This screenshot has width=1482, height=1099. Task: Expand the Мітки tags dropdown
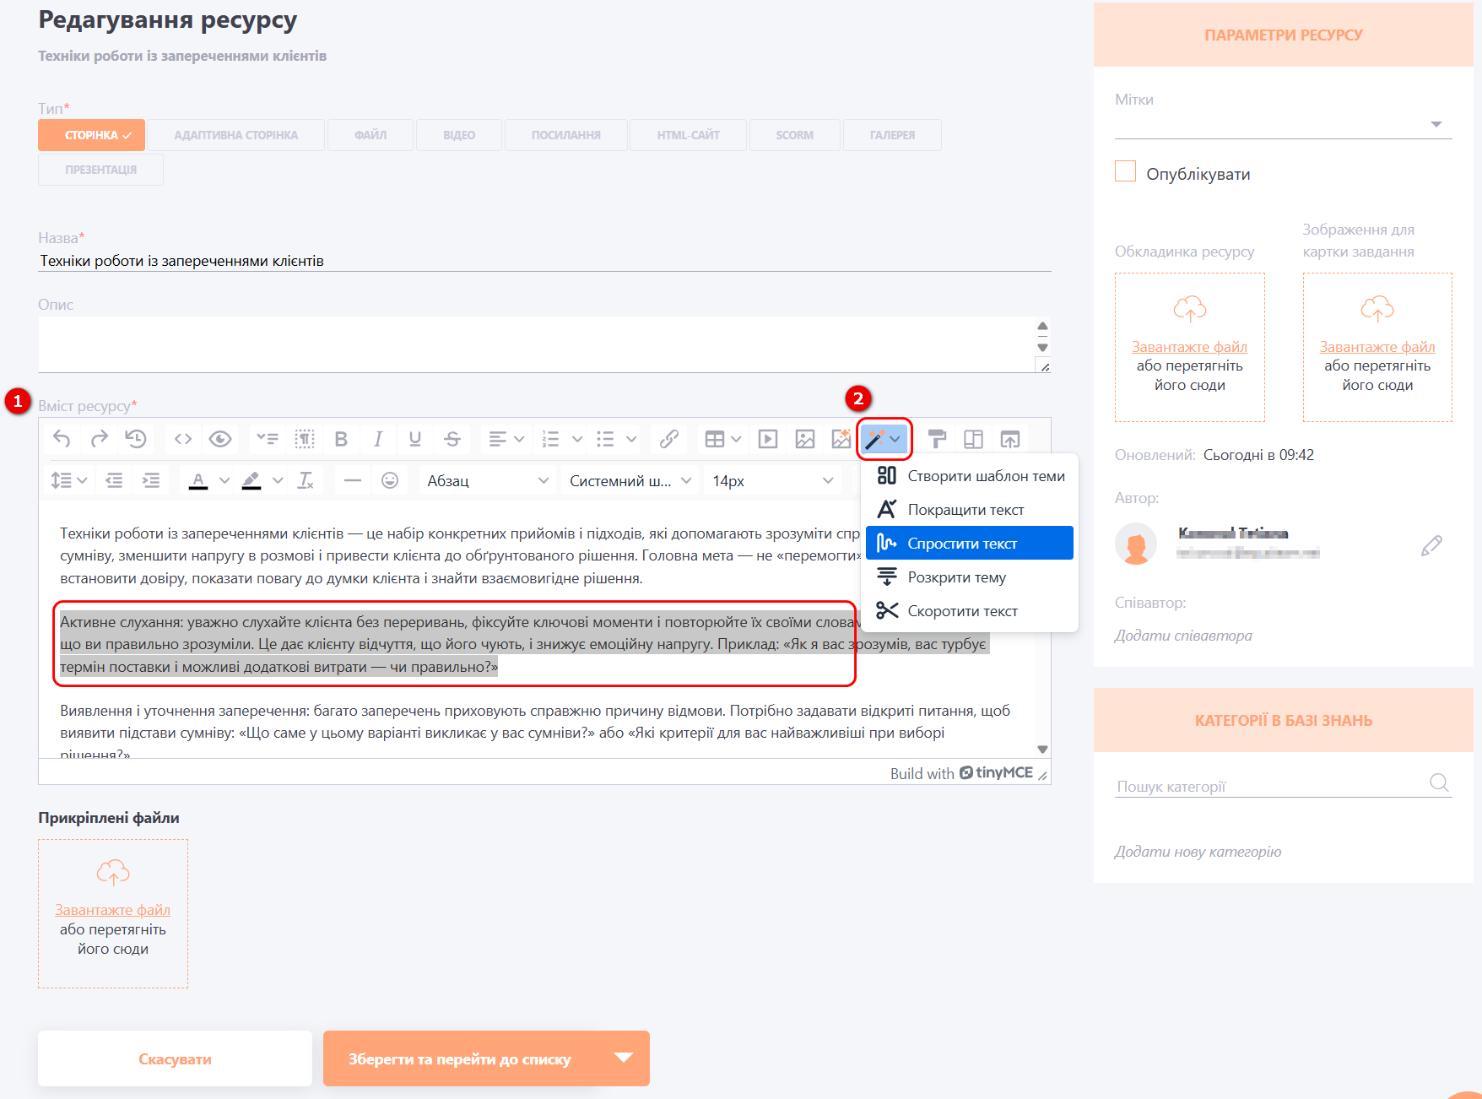click(x=1436, y=124)
